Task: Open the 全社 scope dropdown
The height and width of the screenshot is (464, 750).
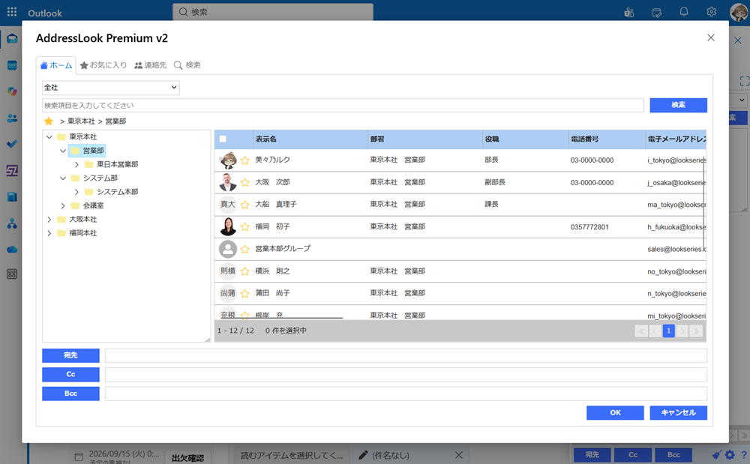Action: pyautogui.click(x=111, y=88)
